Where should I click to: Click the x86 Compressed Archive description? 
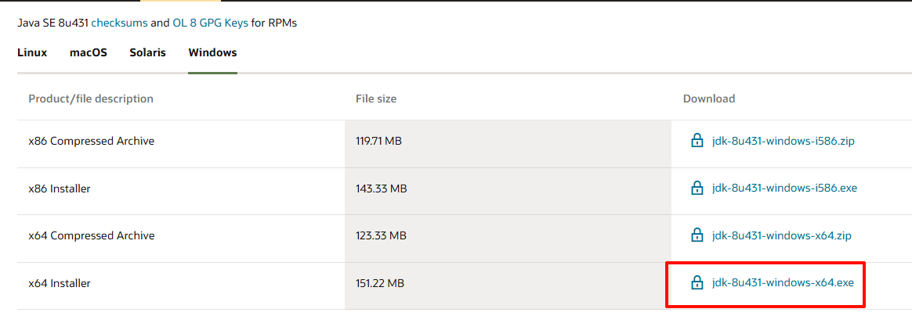point(91,141)
